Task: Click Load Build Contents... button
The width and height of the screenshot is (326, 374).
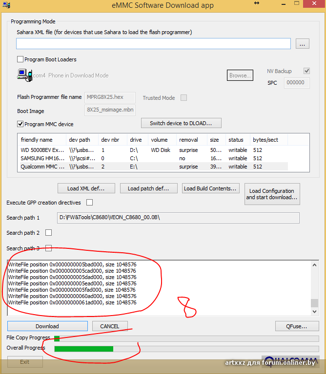Action: tap(210, 188)
